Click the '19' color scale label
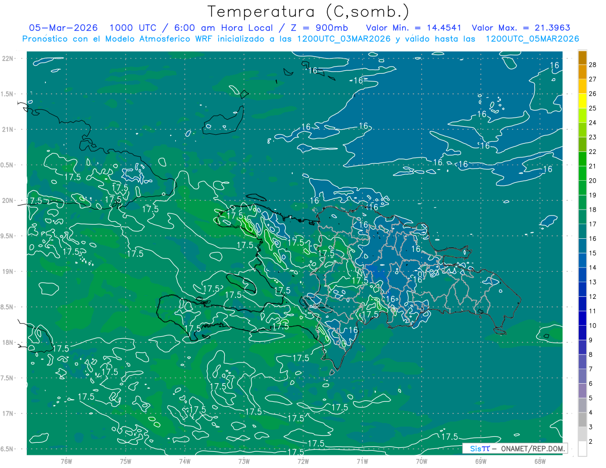Screen dimensions: 606x468 click(x=593, y=195)
